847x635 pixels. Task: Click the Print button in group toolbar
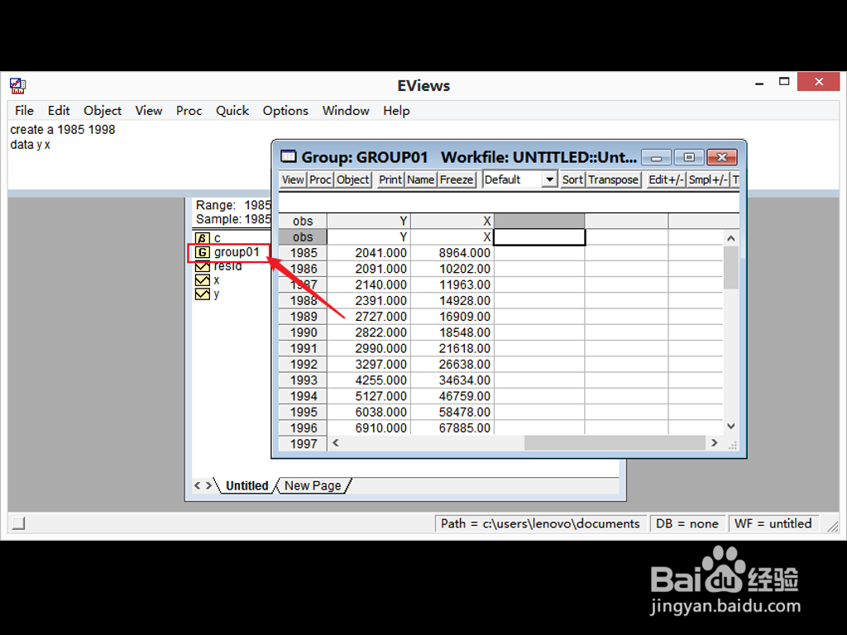click(x=390, y=179)
